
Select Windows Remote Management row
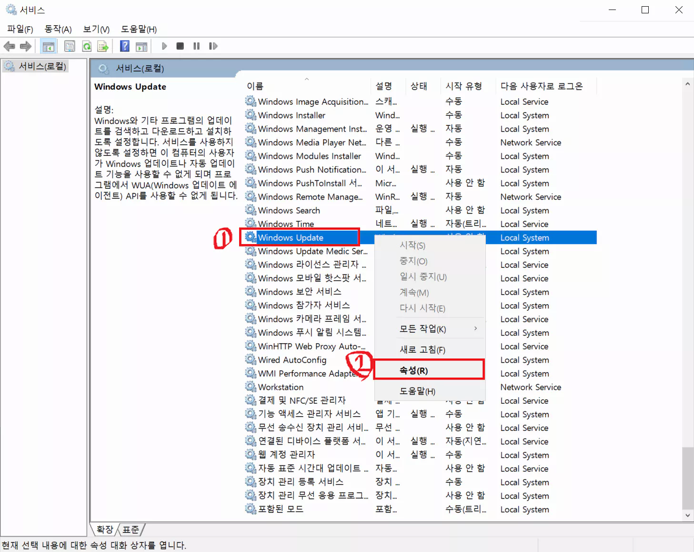pos(421,196)
